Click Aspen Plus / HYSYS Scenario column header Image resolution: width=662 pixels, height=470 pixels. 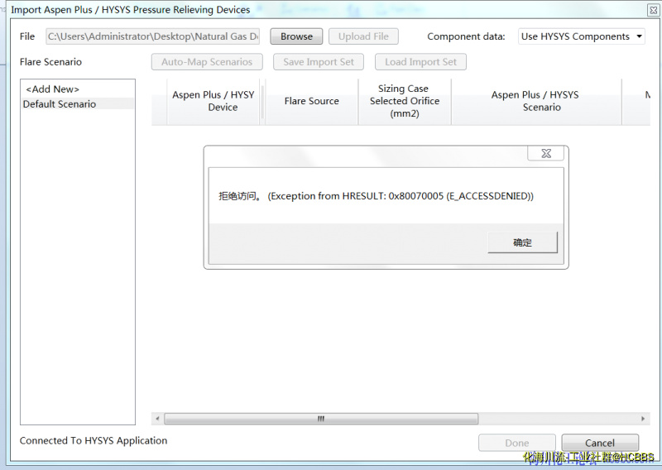tap(536, 101)
